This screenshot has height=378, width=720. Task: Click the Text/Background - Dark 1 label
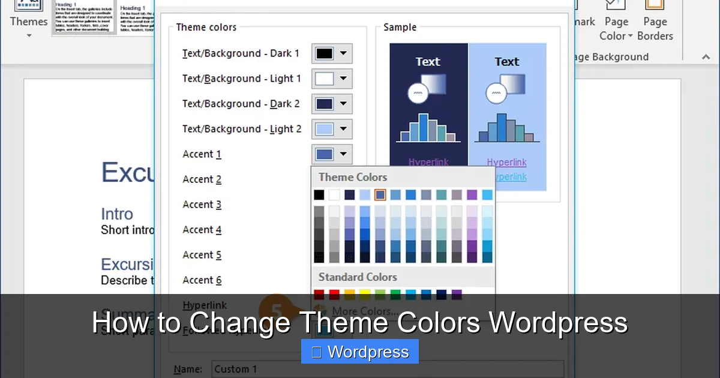pyautogui.click(x=241, y=53)
